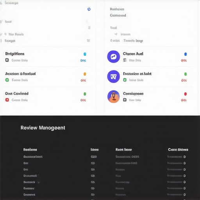
Task: Click the red square icon under Oua Confined
Action: click(7, 100)
